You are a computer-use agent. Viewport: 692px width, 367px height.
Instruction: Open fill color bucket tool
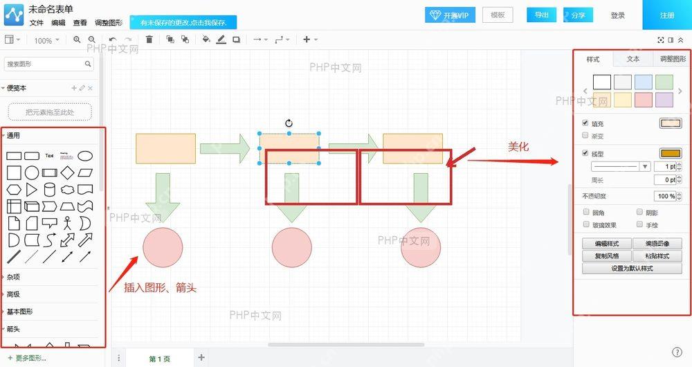[206, 39]
